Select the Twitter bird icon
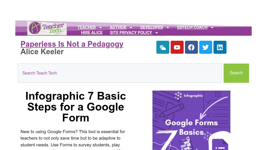This screenshot has width=267, height=150. pos(205,47)
